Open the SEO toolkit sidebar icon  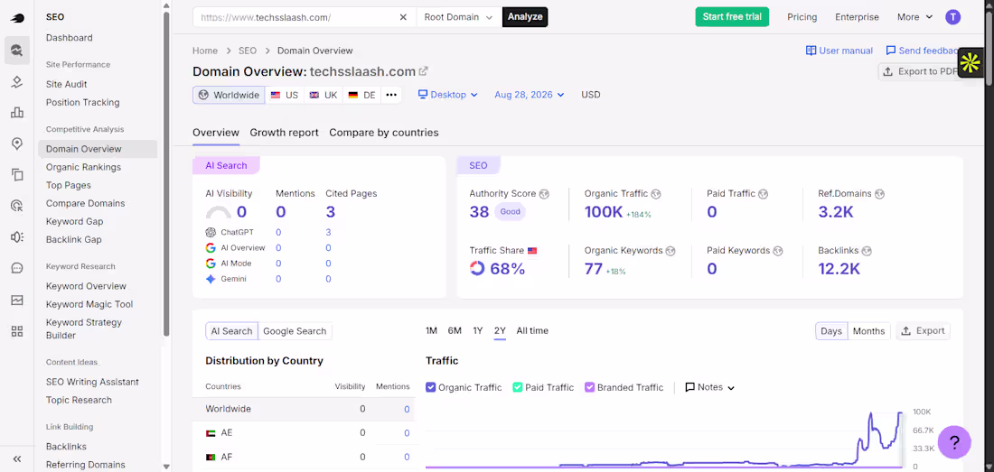[x=17, y=51]
